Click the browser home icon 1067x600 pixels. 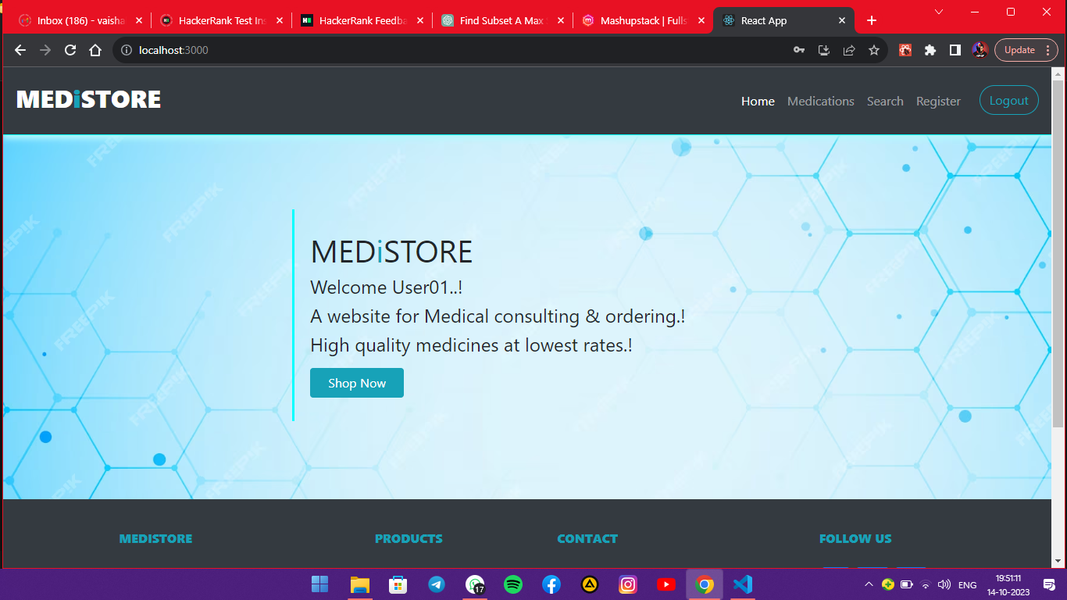(95, 50)
